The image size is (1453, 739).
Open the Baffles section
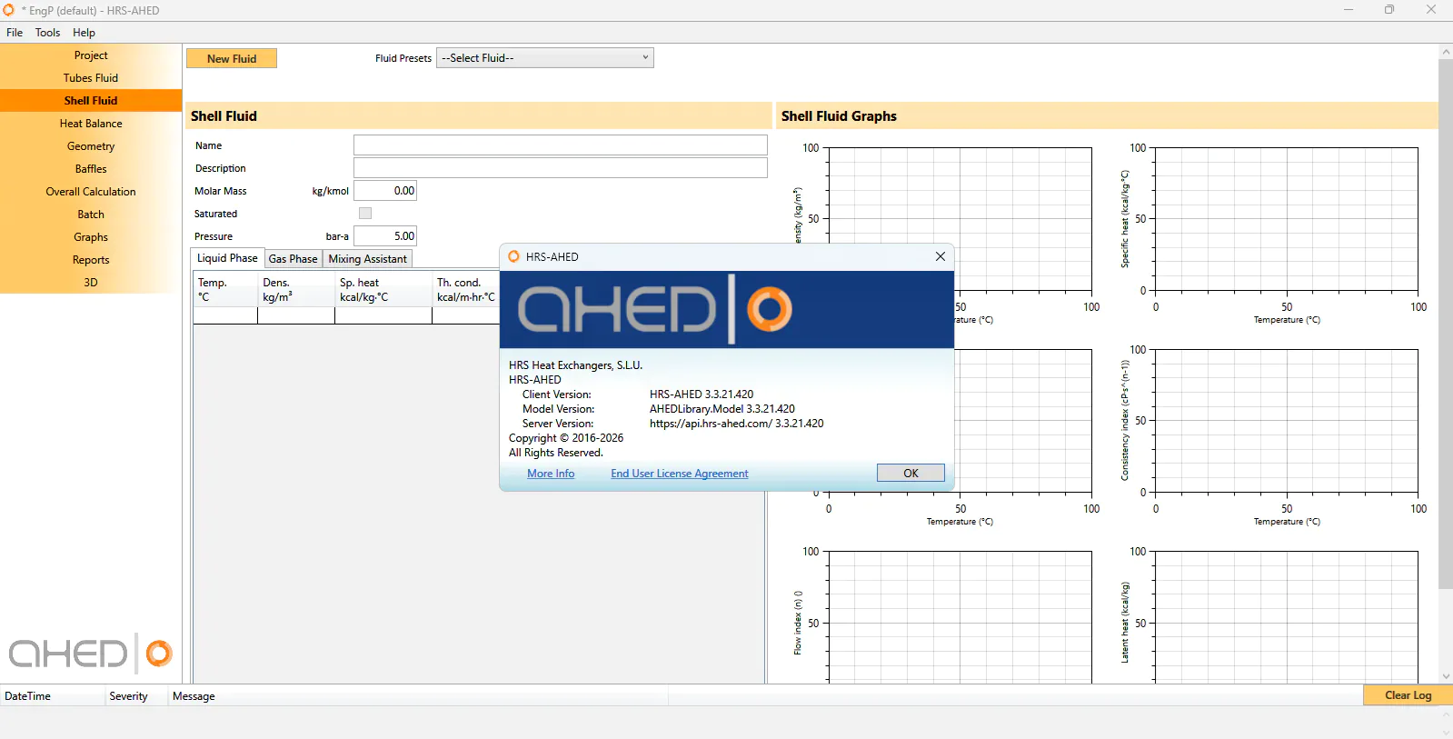(91, 169)
